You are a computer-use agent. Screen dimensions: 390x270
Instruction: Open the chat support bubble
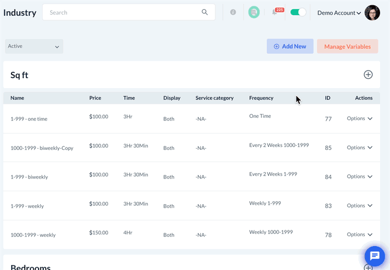coord(374,256)
